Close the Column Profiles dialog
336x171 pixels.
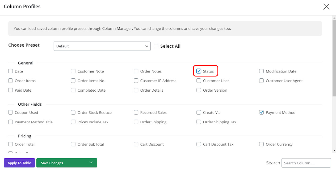point(326,7)
